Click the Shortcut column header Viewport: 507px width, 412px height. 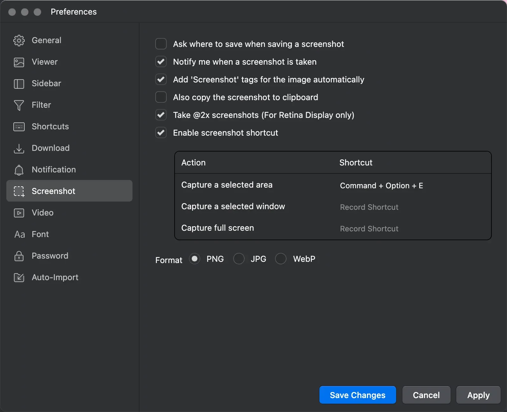pyautogui.click(x=356, y=163)
